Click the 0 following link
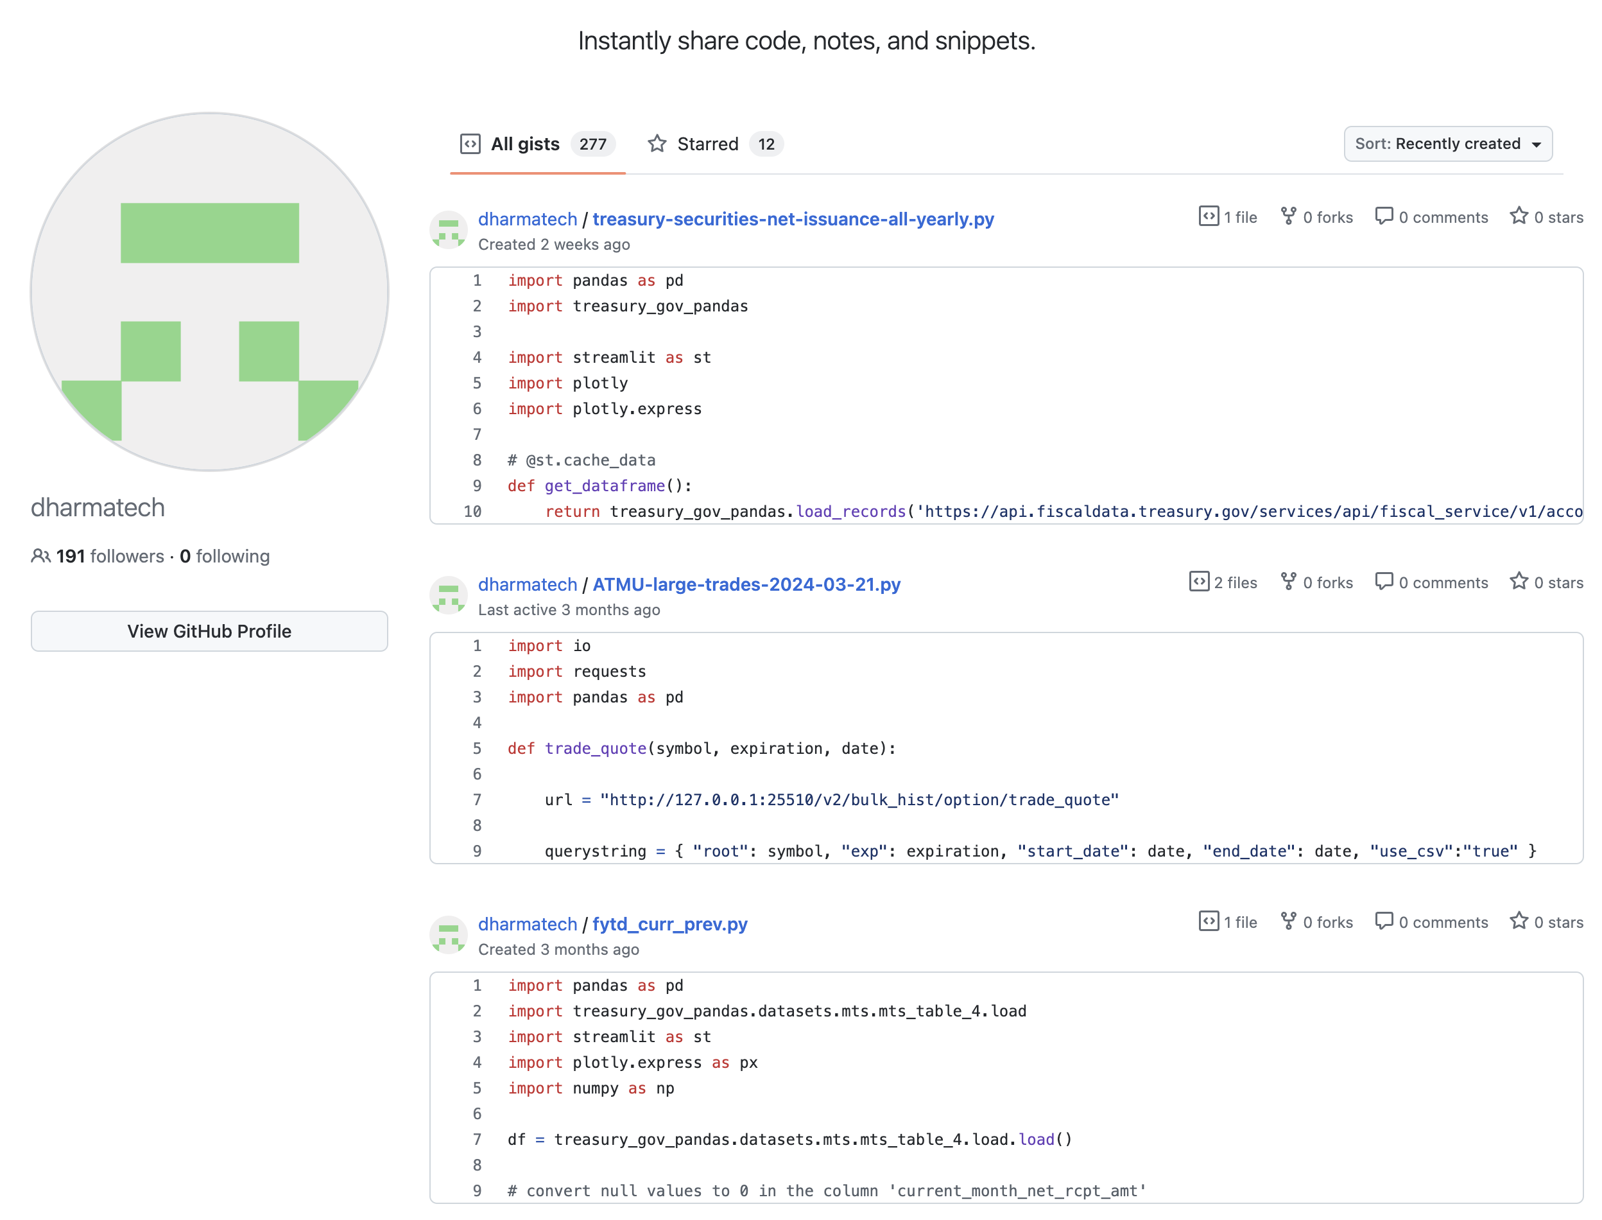 pos(224,556)
